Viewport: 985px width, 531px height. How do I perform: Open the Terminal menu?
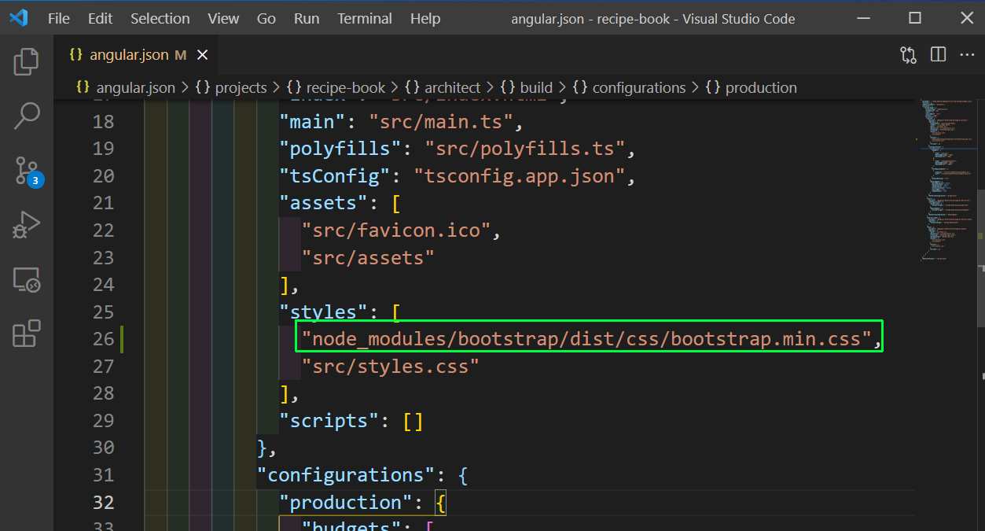coord(366,18)
